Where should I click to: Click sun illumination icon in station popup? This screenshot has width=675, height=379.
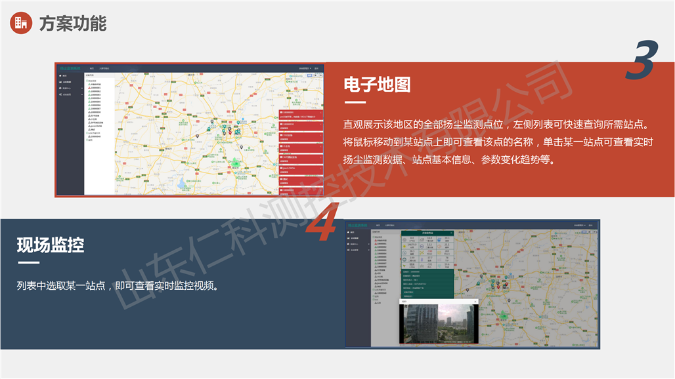tap(404, 247)
